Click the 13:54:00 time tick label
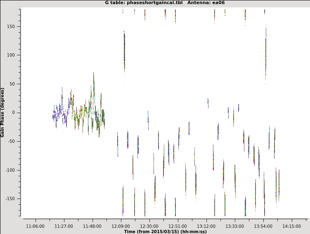Viewport: 310px width, 234px height. click(263, 226)
